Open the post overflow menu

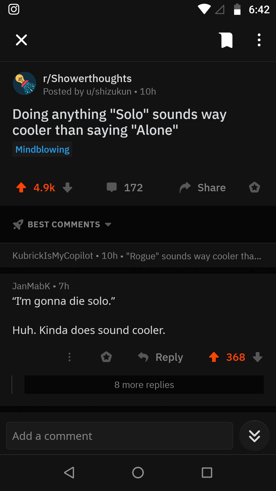pos(259,40)
